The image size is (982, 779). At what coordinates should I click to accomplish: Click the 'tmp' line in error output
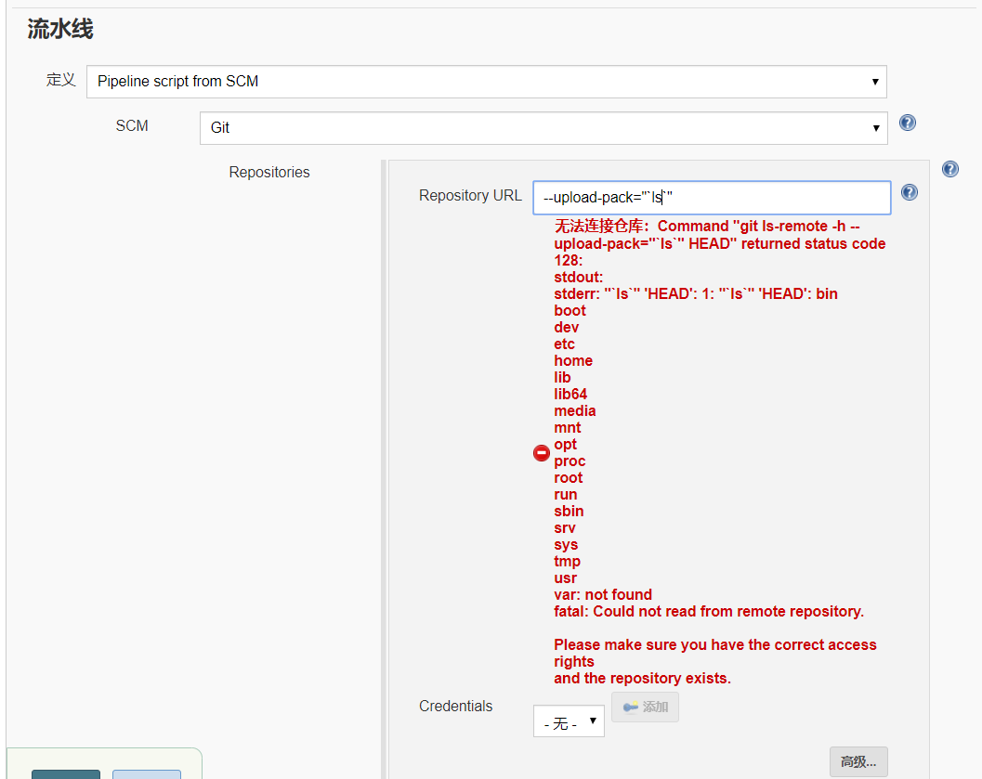coord(568,561)
